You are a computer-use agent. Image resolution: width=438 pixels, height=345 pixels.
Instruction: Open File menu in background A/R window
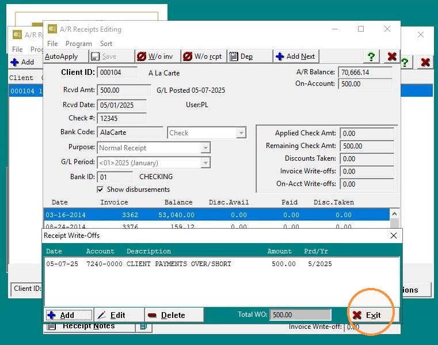[17, 49]
